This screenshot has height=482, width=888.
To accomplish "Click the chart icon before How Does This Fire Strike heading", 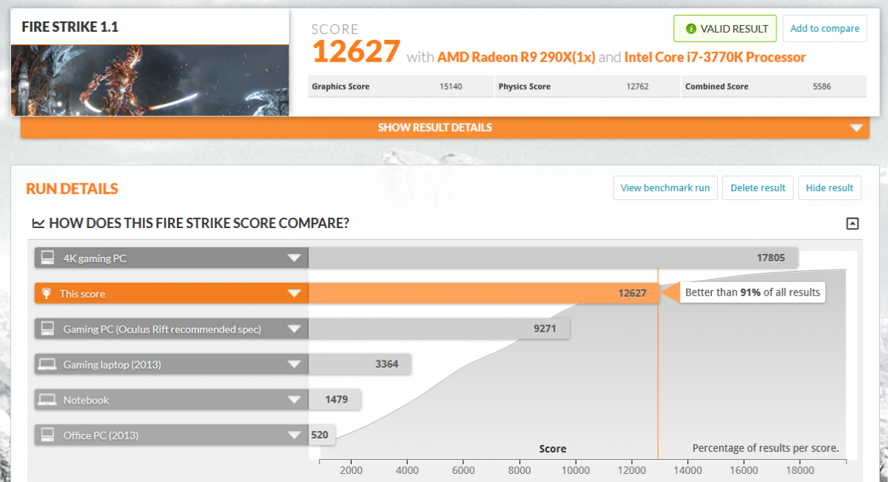I will (38, 223).
